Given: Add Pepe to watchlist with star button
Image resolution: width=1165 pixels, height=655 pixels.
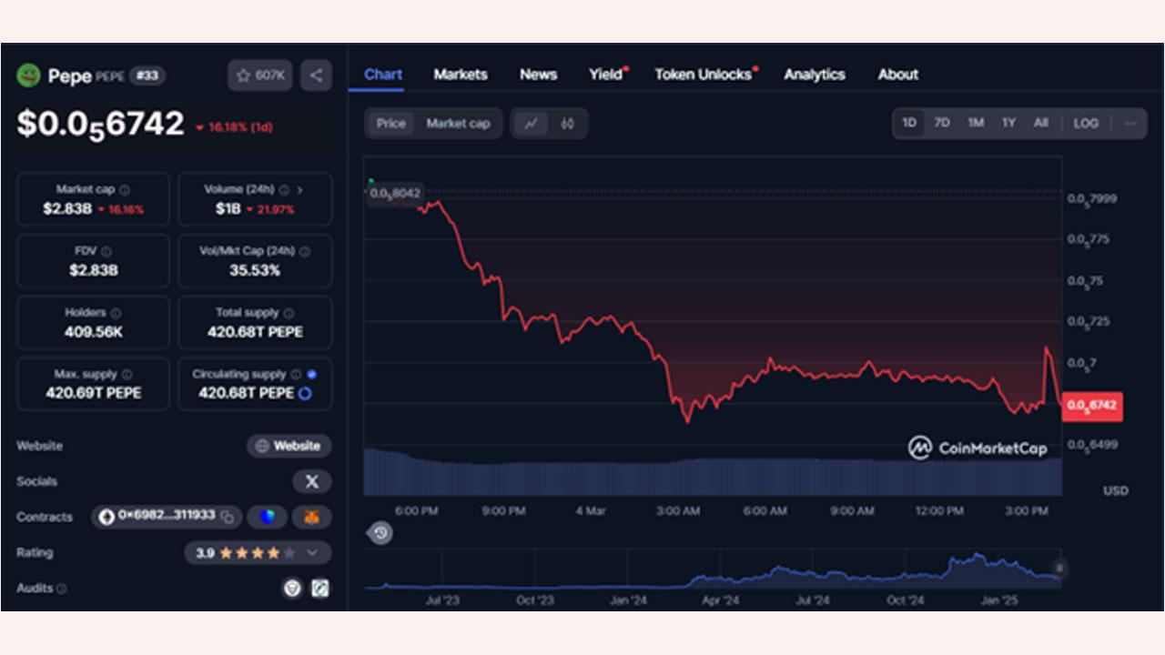Looking at the screenshot, I should 260,76.
